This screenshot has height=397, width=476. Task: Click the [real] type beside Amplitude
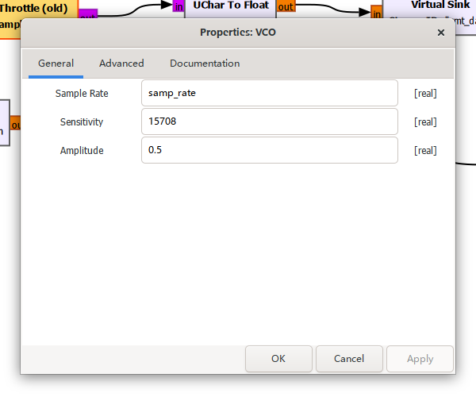pos(425,150)
